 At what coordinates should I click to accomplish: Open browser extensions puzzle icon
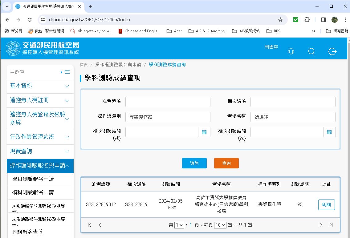tap(307, 20)
